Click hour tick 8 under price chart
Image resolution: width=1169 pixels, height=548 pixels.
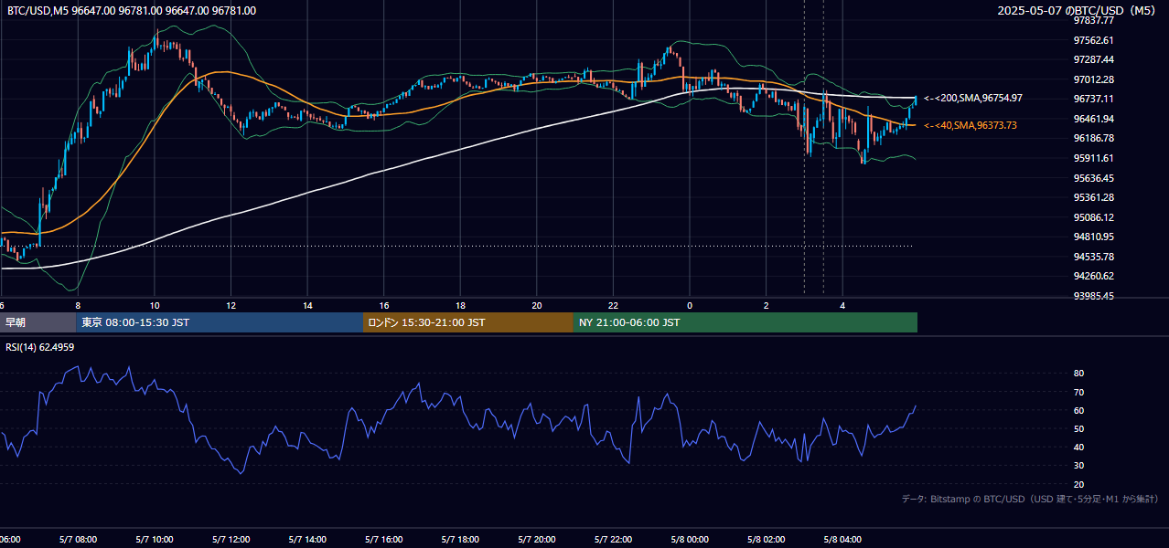pos(78,305)
